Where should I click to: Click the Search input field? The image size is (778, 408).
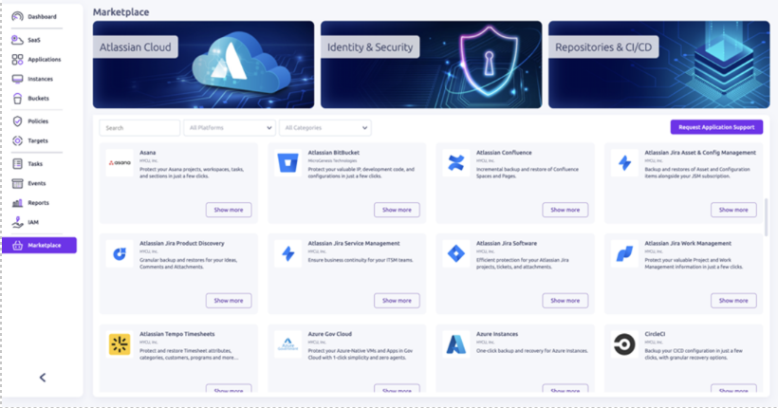tap(139, 127)
